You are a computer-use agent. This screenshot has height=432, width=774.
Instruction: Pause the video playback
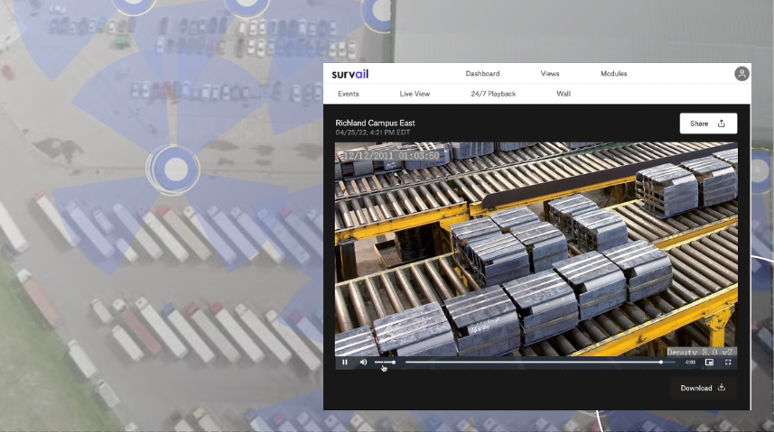tap(345, 362)
